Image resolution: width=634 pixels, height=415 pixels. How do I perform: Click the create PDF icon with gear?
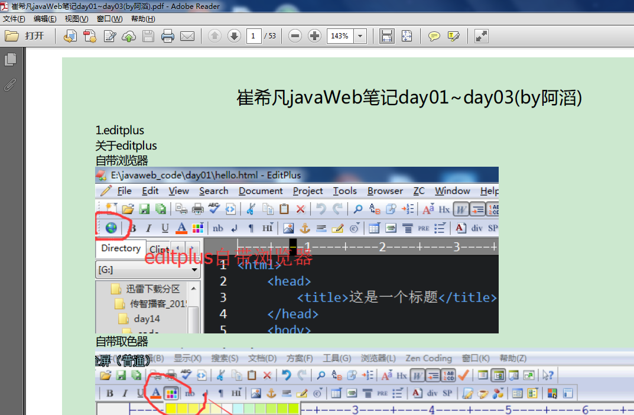click(x=89, y=36)
